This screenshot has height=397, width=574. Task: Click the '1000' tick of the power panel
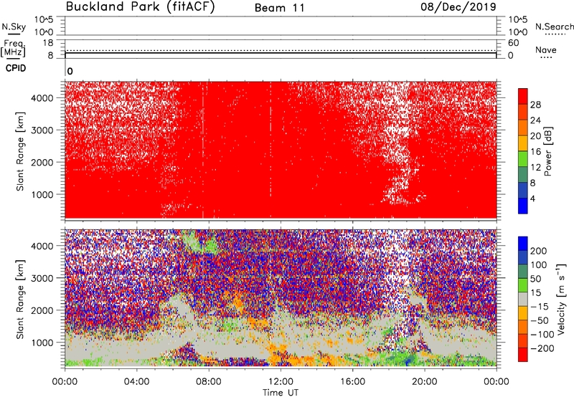tap(42, 194)
